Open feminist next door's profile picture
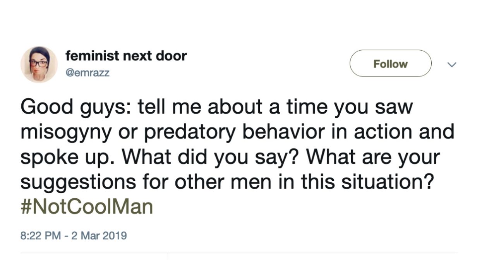The width and height of the screenshot is (482, 271). pos(39,63)
